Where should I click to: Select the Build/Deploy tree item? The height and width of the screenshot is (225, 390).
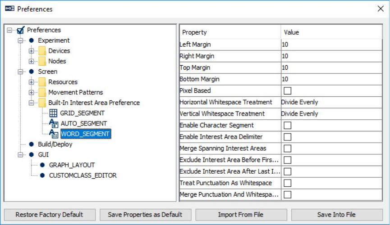(55, 144)
